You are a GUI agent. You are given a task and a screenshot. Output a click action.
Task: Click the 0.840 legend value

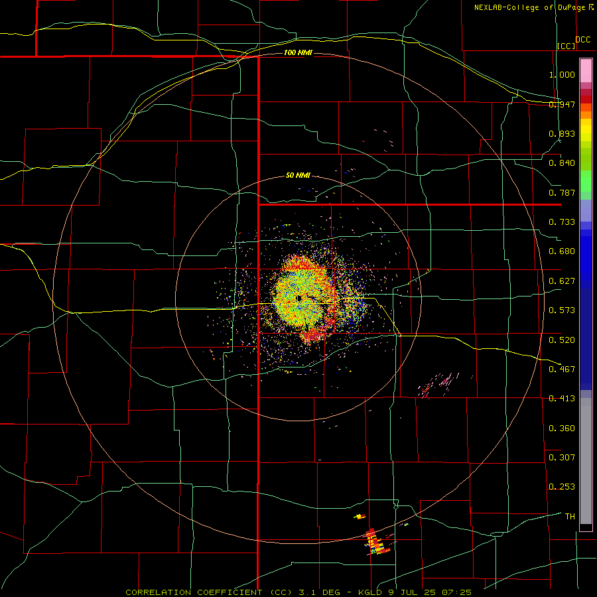coord(562,163)
